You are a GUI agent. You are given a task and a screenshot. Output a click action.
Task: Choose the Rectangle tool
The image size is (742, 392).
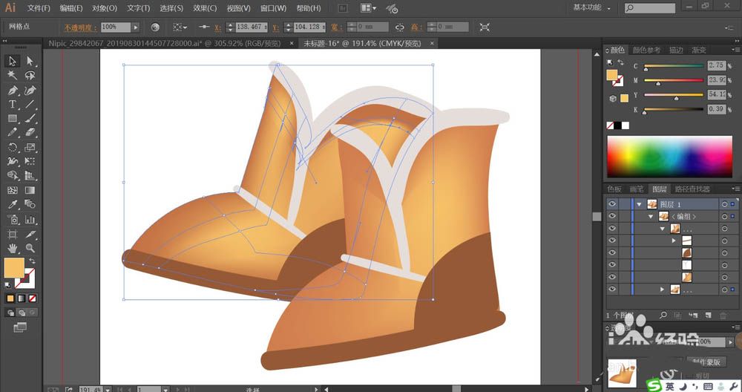[13, 118]
